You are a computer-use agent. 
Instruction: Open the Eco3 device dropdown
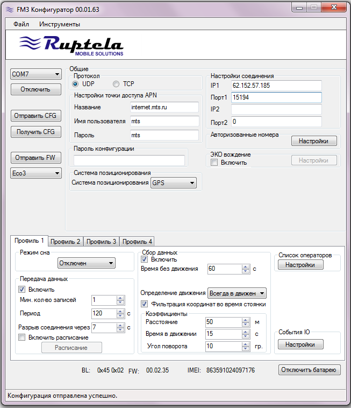[36, 173]
